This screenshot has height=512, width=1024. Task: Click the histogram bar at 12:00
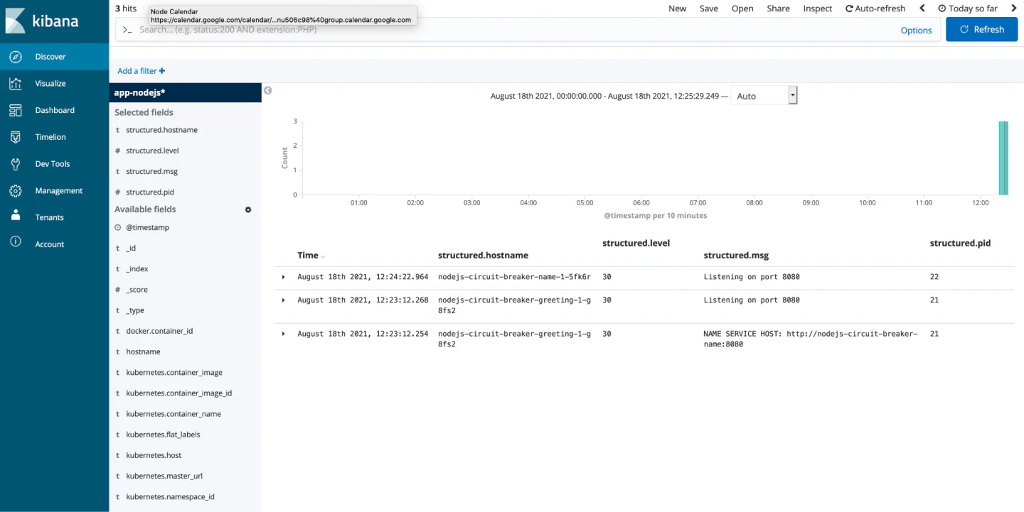click(x=1003, y=158)
